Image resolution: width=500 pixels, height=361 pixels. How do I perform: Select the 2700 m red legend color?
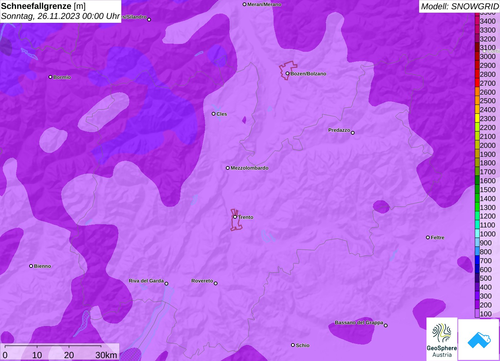pos(477,83)
